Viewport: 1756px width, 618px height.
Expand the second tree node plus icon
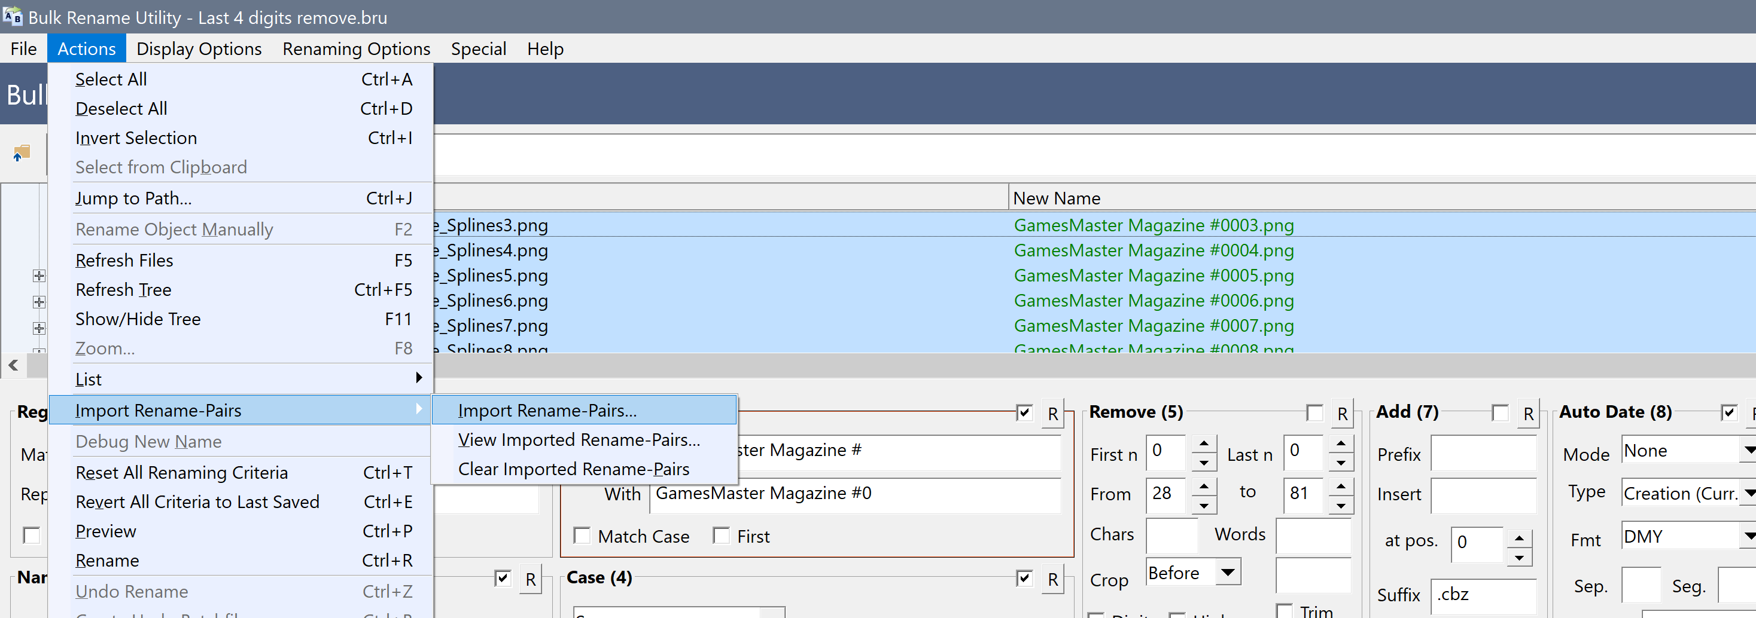tap(39, 301)
